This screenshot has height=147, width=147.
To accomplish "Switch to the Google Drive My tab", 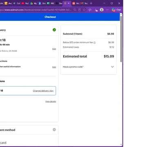I will coord(33,3).
